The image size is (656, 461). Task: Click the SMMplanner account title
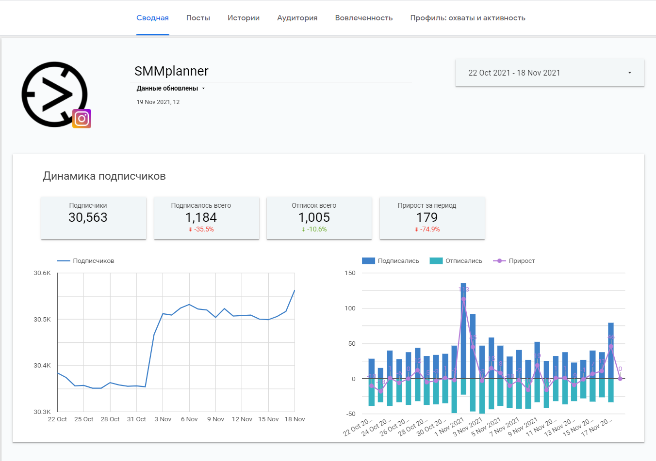pos(171,71)
